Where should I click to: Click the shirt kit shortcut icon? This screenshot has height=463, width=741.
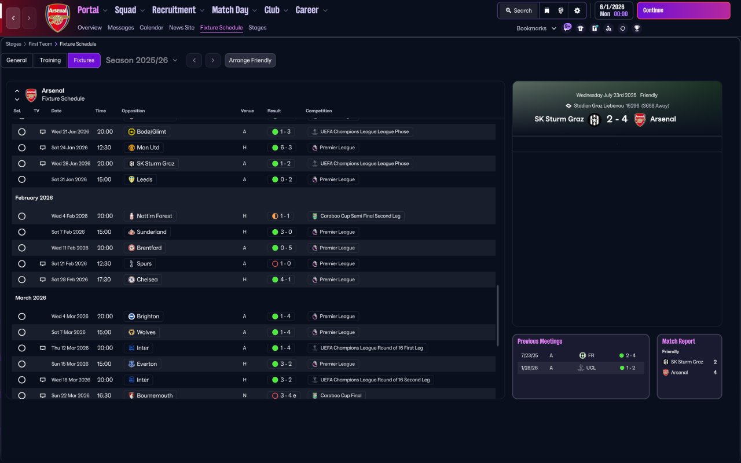(581, 28)
